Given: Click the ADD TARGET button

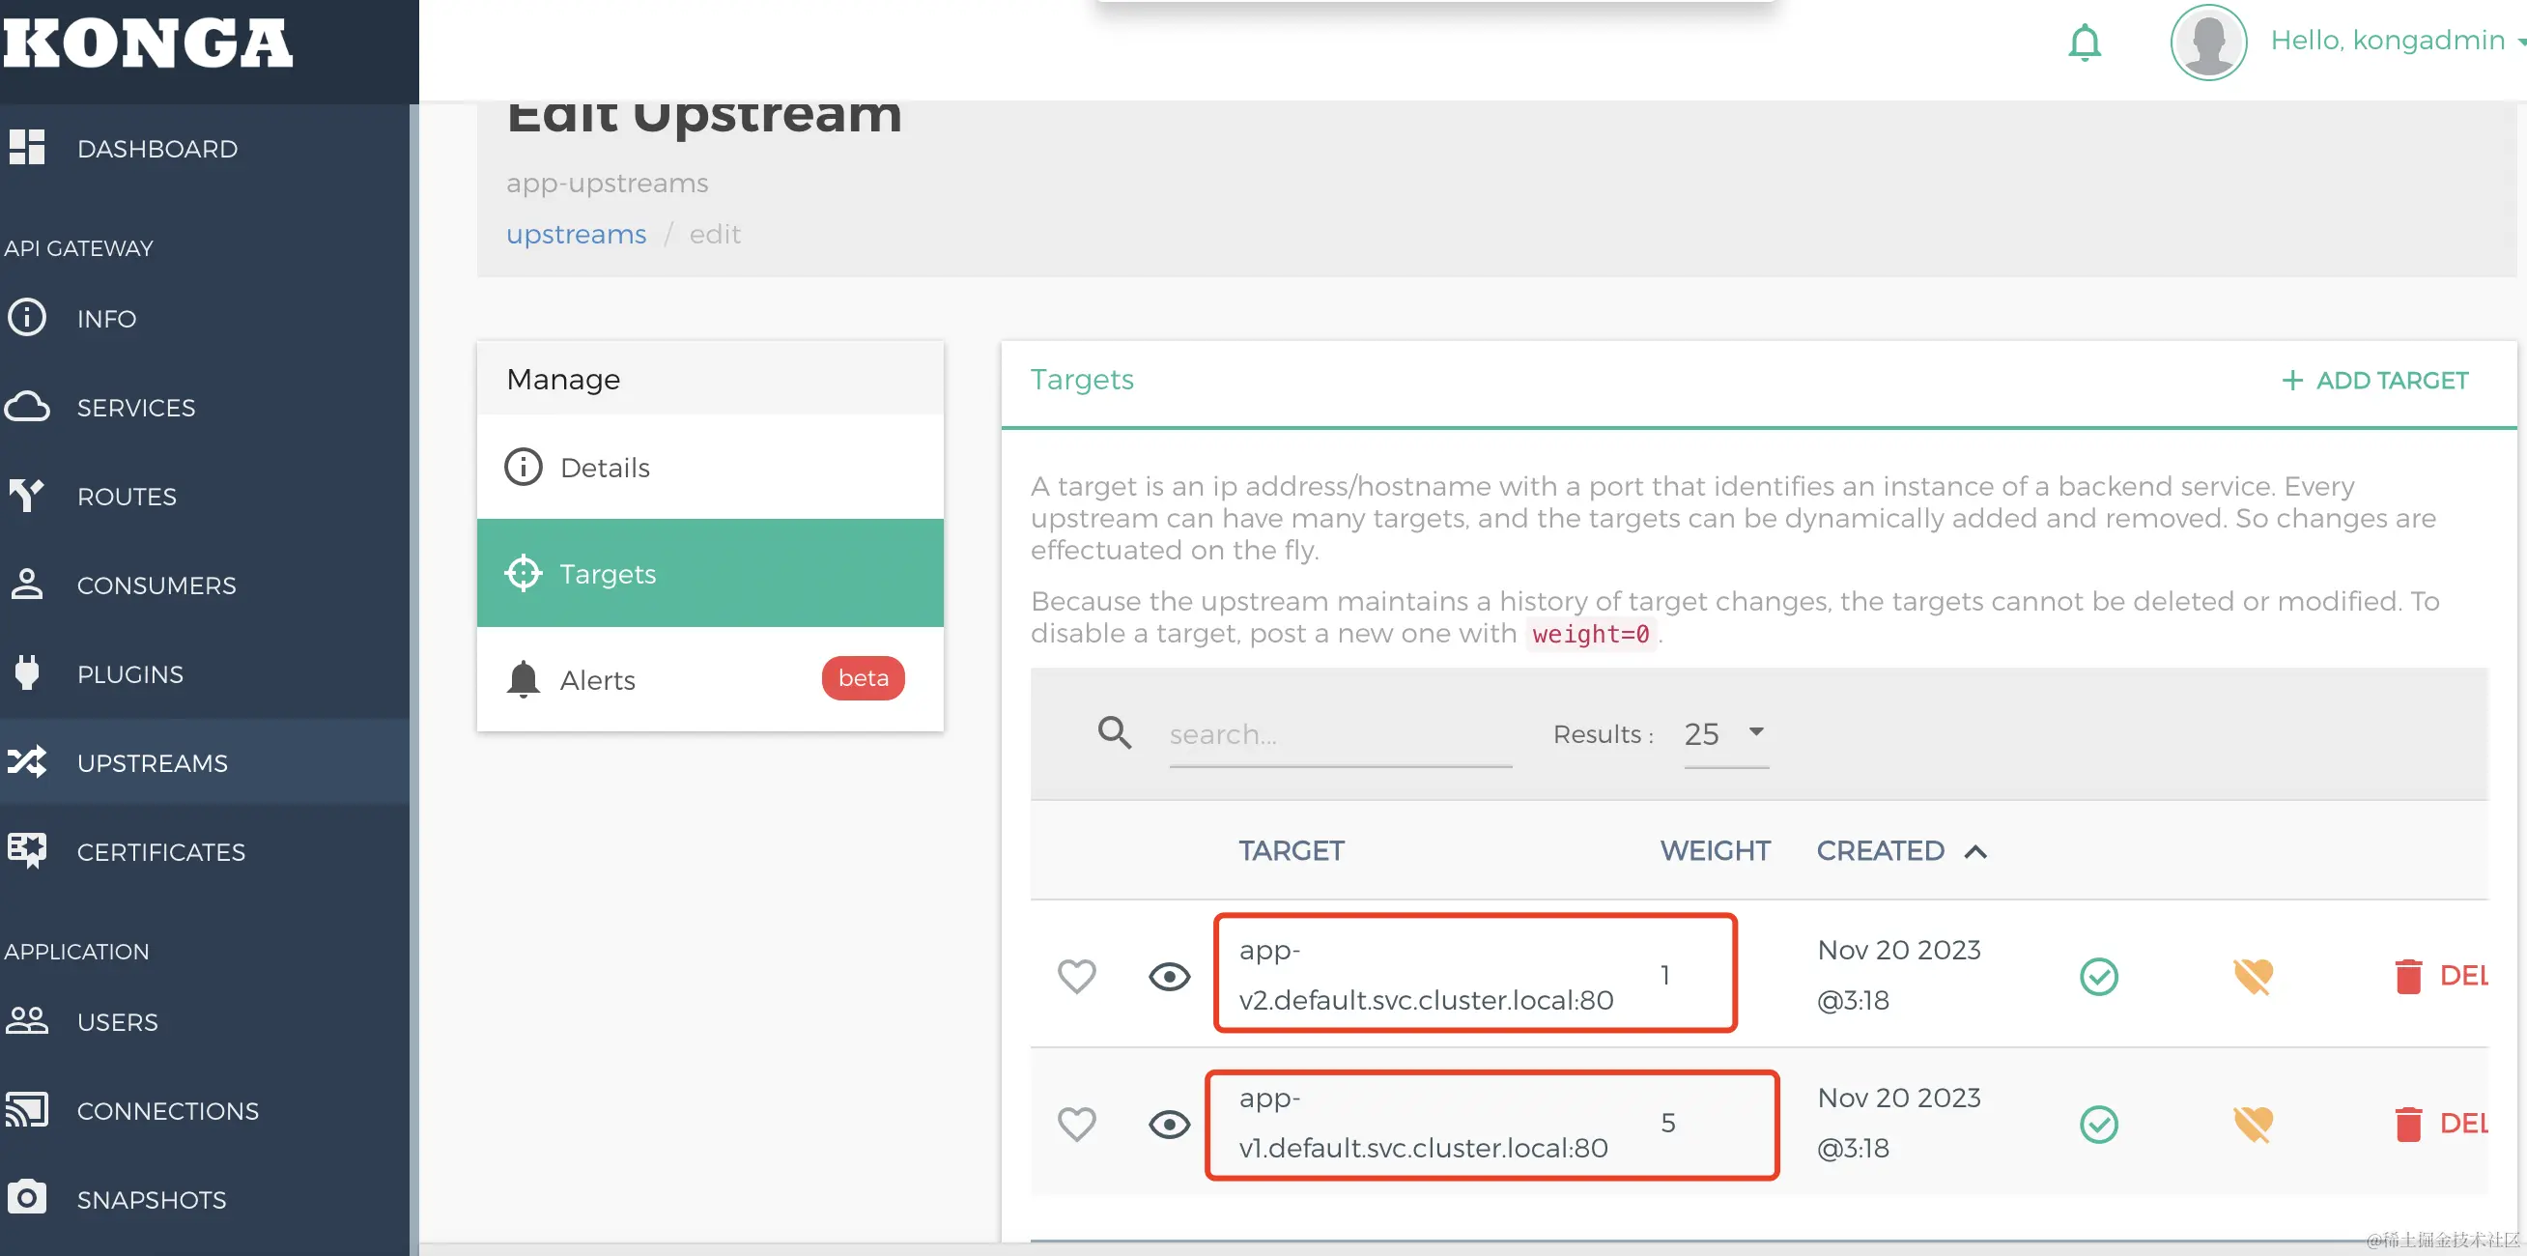Looking at the screenshot, I should tap(2374, 381).
